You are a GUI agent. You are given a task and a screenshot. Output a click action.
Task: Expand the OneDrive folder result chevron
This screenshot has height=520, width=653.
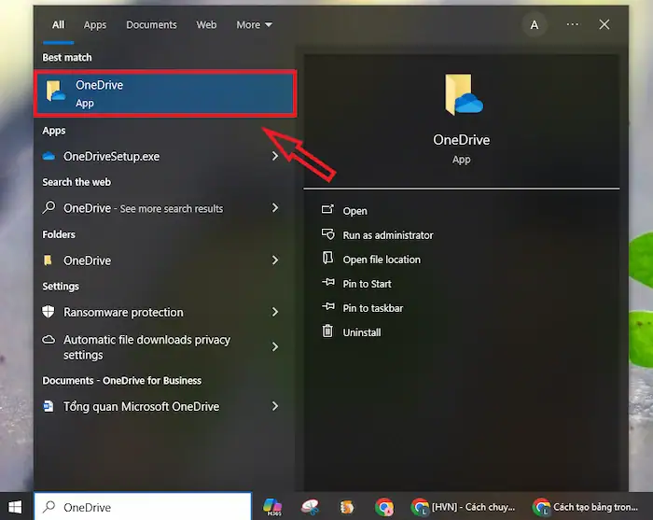coord(275,260)
